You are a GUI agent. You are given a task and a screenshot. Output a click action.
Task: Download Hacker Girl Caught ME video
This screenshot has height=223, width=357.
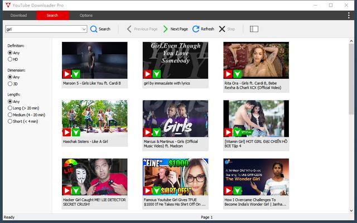tap(76, 191)
